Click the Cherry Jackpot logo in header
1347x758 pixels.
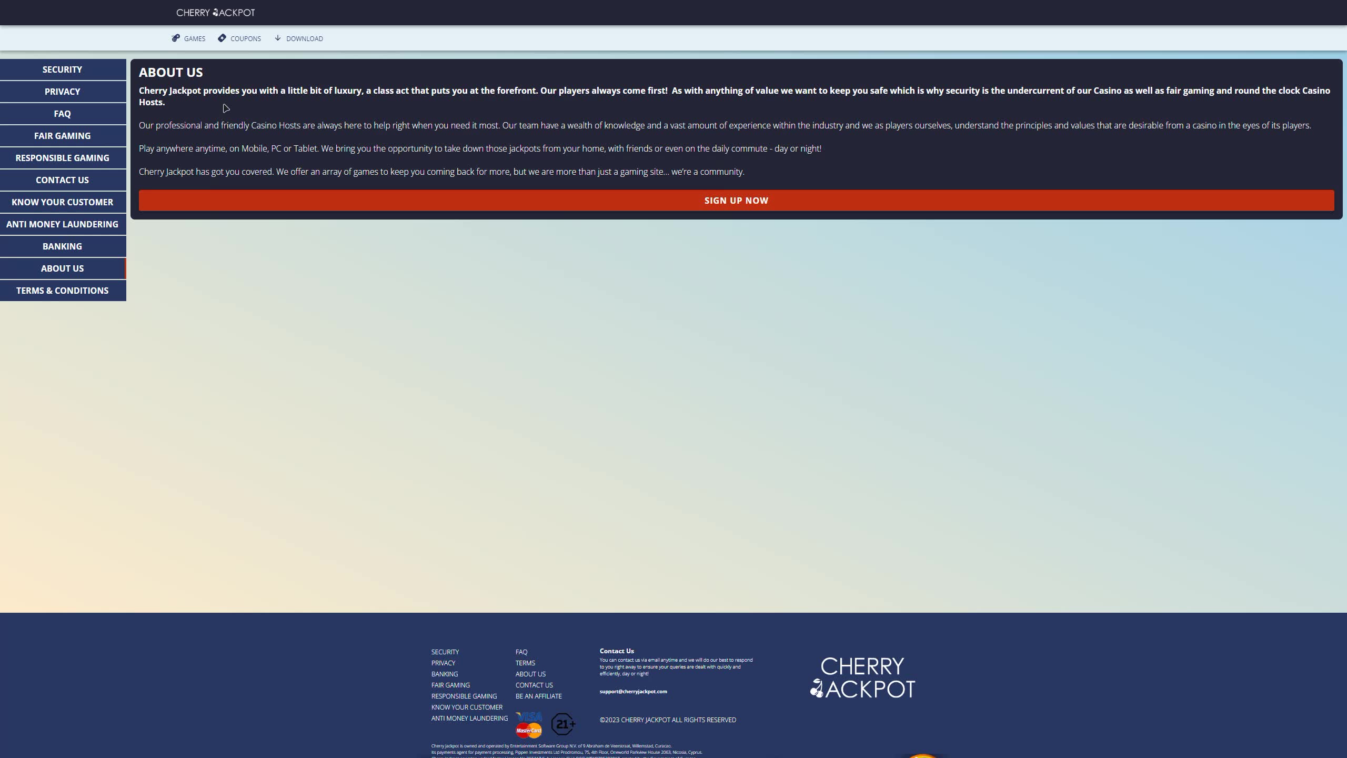215,12
